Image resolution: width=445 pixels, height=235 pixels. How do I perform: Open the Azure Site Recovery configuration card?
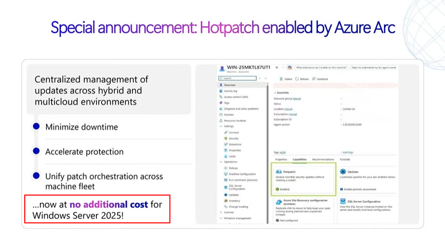304,210
